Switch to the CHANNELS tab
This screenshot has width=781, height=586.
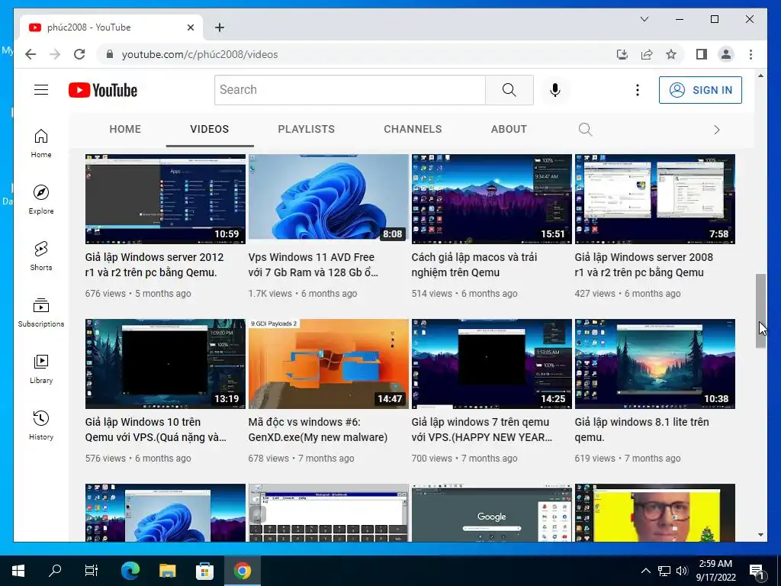pos(413,129)
